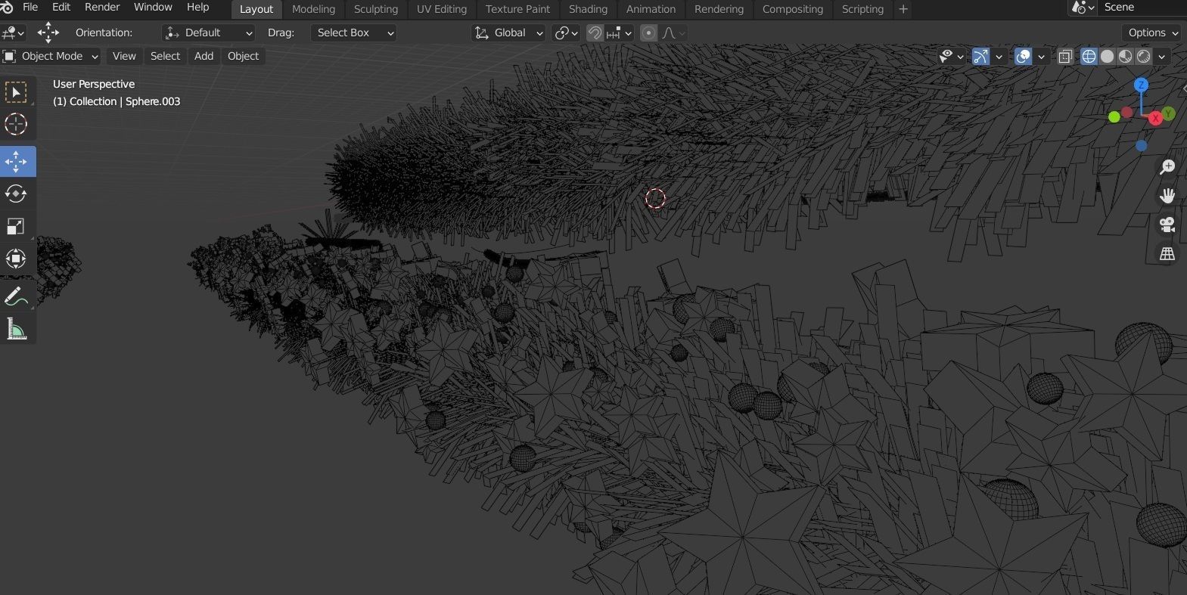The height and width of the screenshot is (595, 1187).
Task: Toggle snapping magnet icon
Action: click(595, 33)
